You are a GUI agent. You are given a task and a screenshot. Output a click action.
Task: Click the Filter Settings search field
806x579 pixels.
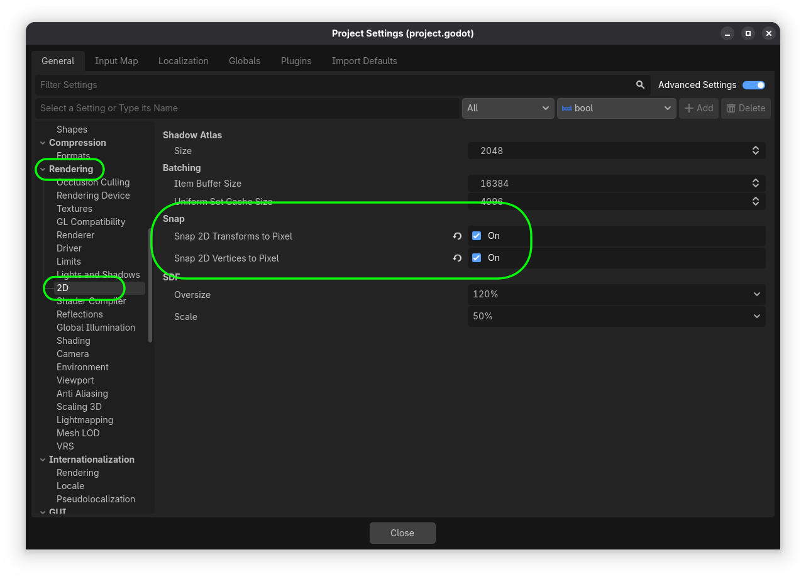coord(333,85)
